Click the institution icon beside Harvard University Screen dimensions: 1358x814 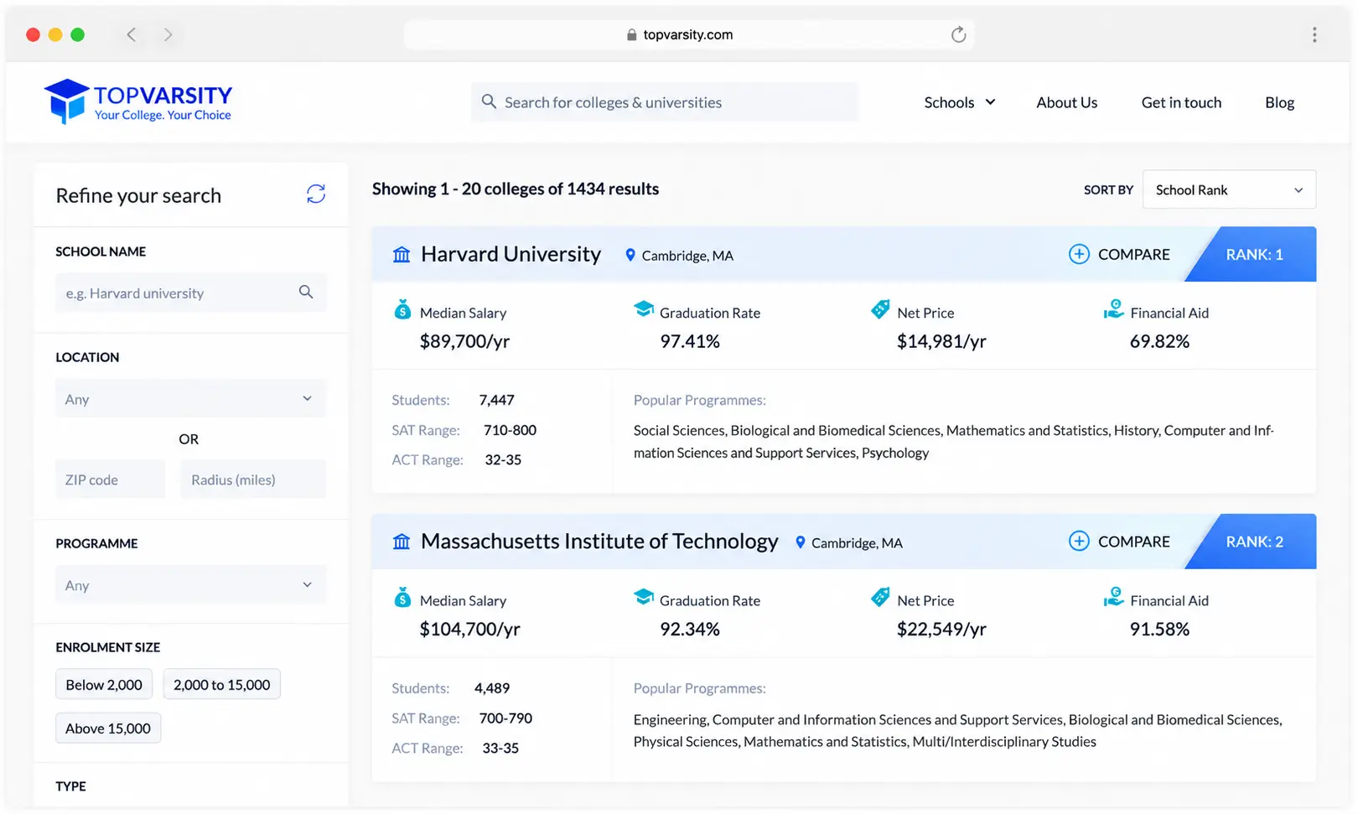click(402, 255)
